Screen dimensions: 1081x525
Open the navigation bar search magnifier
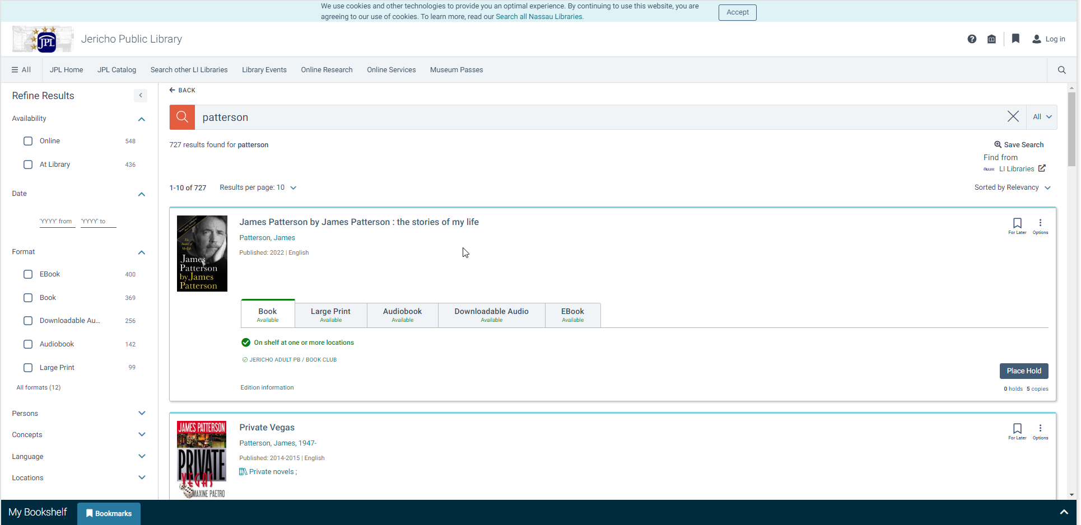(x=1061, y=70)
